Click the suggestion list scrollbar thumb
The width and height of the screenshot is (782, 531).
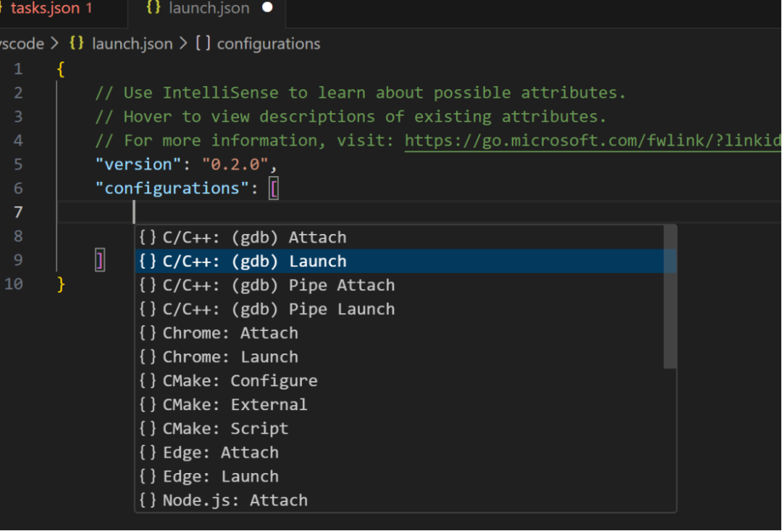pyautogui.click(x=670, y=298)
